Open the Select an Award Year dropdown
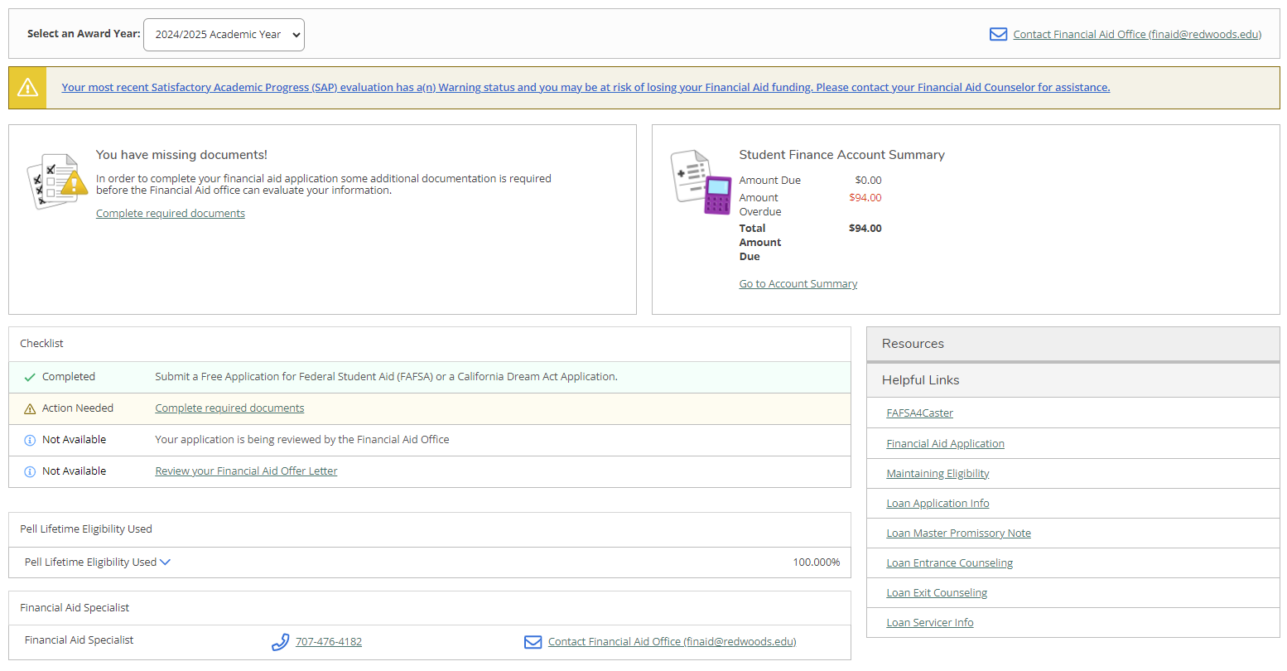 224,35
